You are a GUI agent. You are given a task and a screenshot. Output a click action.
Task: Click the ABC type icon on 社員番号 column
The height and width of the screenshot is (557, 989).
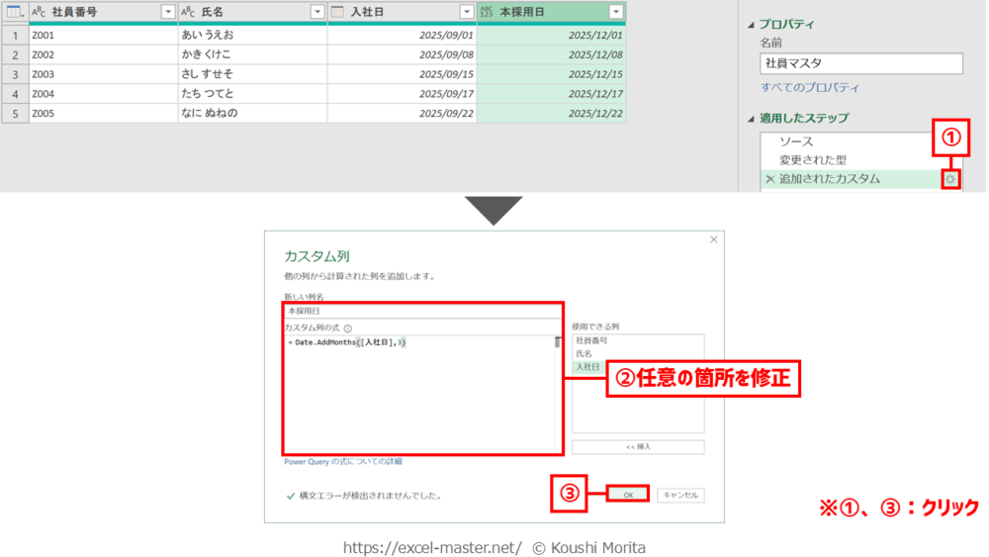[x=40, y=12]
